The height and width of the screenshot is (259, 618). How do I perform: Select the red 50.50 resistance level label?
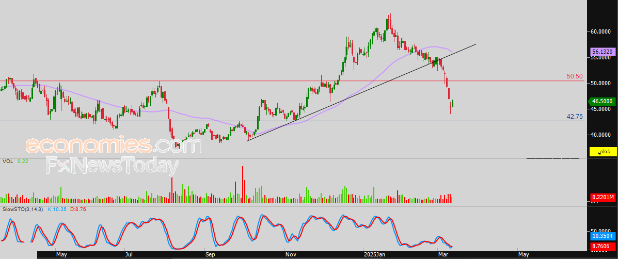[575, 76]
